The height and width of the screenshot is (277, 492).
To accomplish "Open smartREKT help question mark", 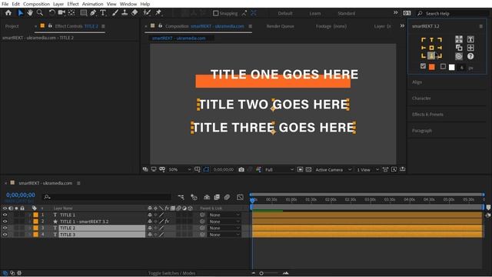I will (470, 56).
